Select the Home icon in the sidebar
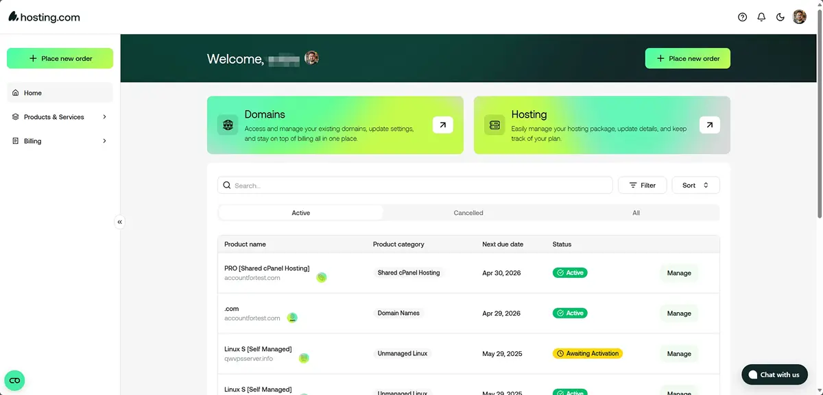Image resolution: width=823 pixels, height=395 pixels. pyautogui.click(x=15, y=92)
